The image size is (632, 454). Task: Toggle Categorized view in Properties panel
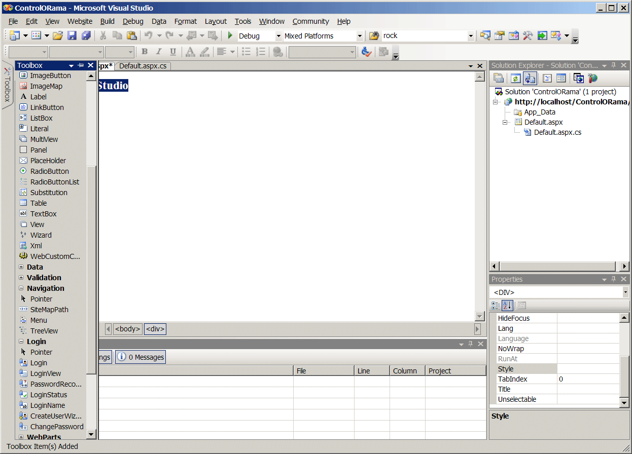coord(496,306)
